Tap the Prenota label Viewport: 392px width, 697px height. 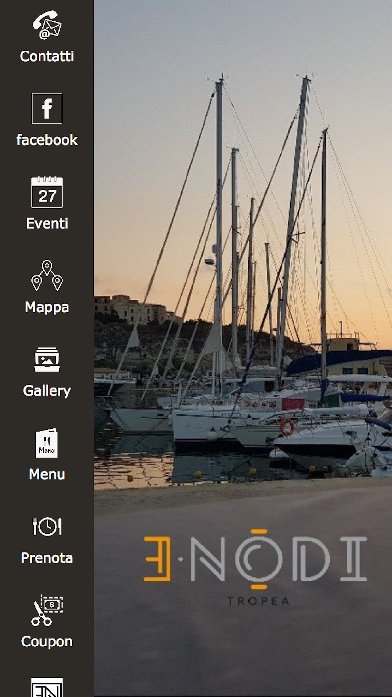point(47,558)
